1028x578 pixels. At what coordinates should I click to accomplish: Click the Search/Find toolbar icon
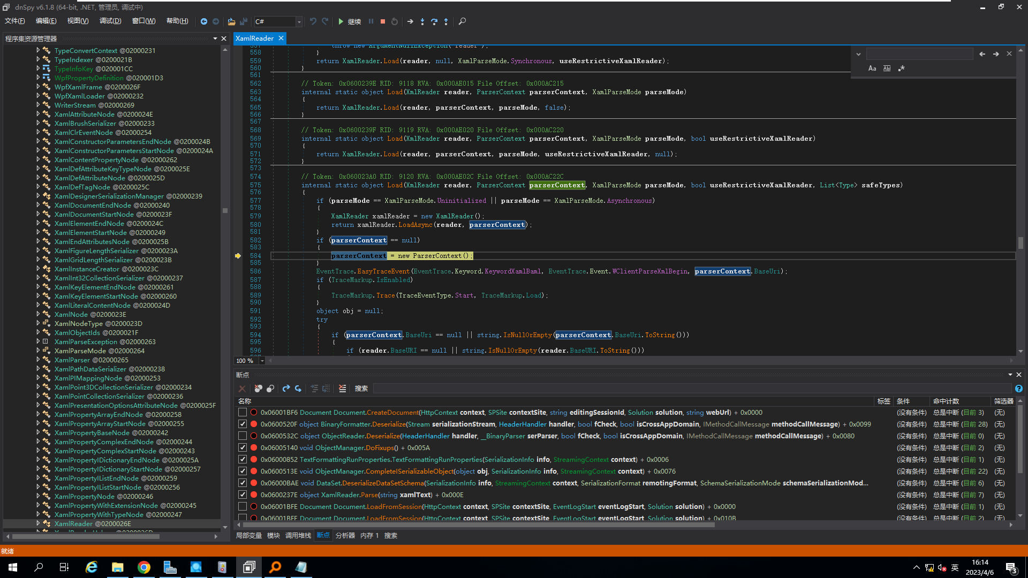pyautogui.click(x=463, y=21)
